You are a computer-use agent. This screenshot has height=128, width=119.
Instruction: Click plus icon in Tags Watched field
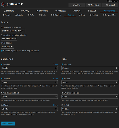(x=116, y=68)
